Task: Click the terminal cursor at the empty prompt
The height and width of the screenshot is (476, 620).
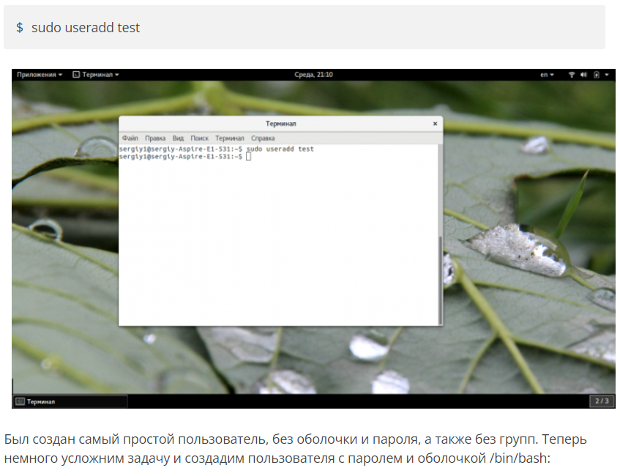Action: 248,157
